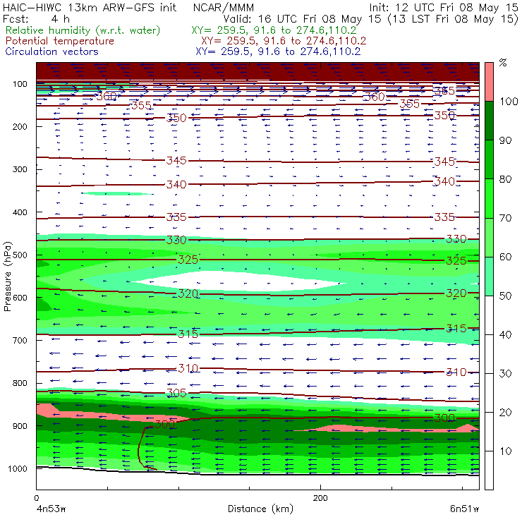Click the colorbar '90' tick label
The height and width of the screenshot is (522, 522).
pyautogui.click(x=505, y=140)
